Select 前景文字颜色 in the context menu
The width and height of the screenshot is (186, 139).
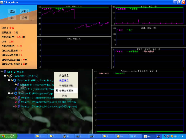66,91
